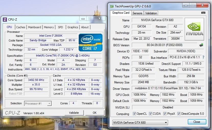Click the Bus Speed value 99.79 MHz
The image size is (212, 130).
[36, 89]
